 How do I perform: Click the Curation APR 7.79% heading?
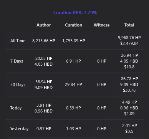pos(75,13)
